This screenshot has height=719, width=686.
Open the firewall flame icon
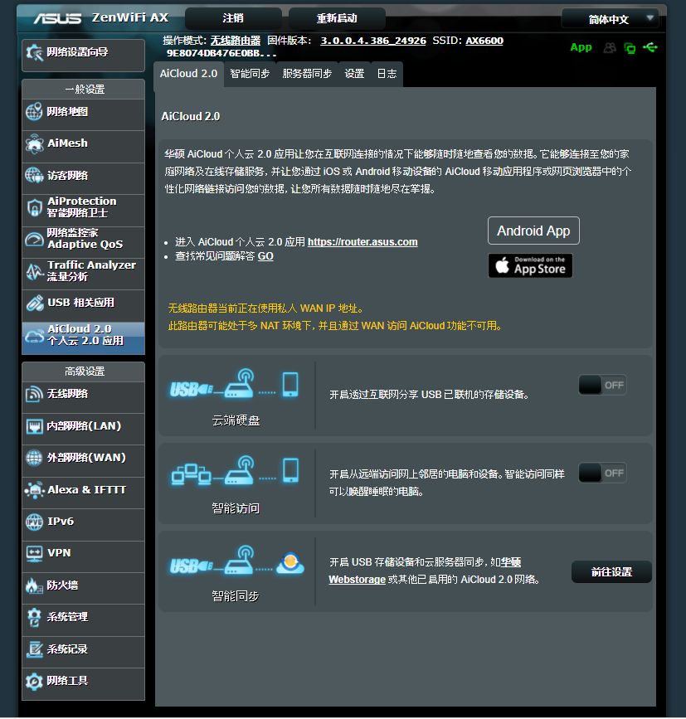(x=34, y=585)
